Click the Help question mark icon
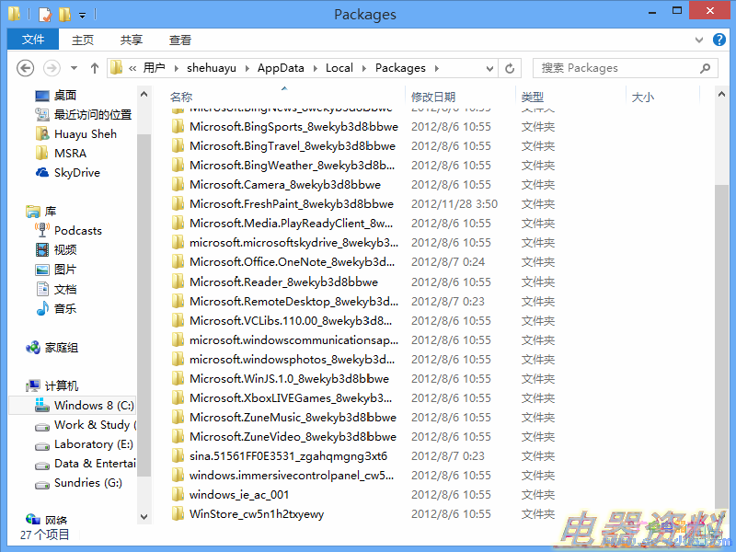This screenshot has width=736, height=552. [x=720, y=40]
